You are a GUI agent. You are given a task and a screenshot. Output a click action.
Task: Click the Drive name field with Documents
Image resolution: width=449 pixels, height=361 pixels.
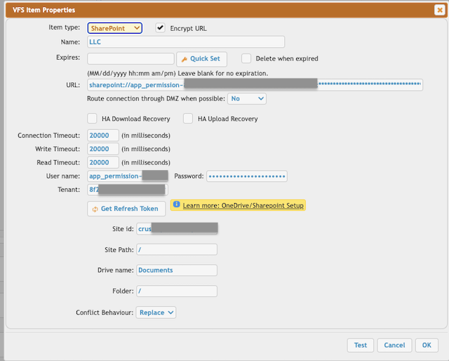[x=177, y=270]
